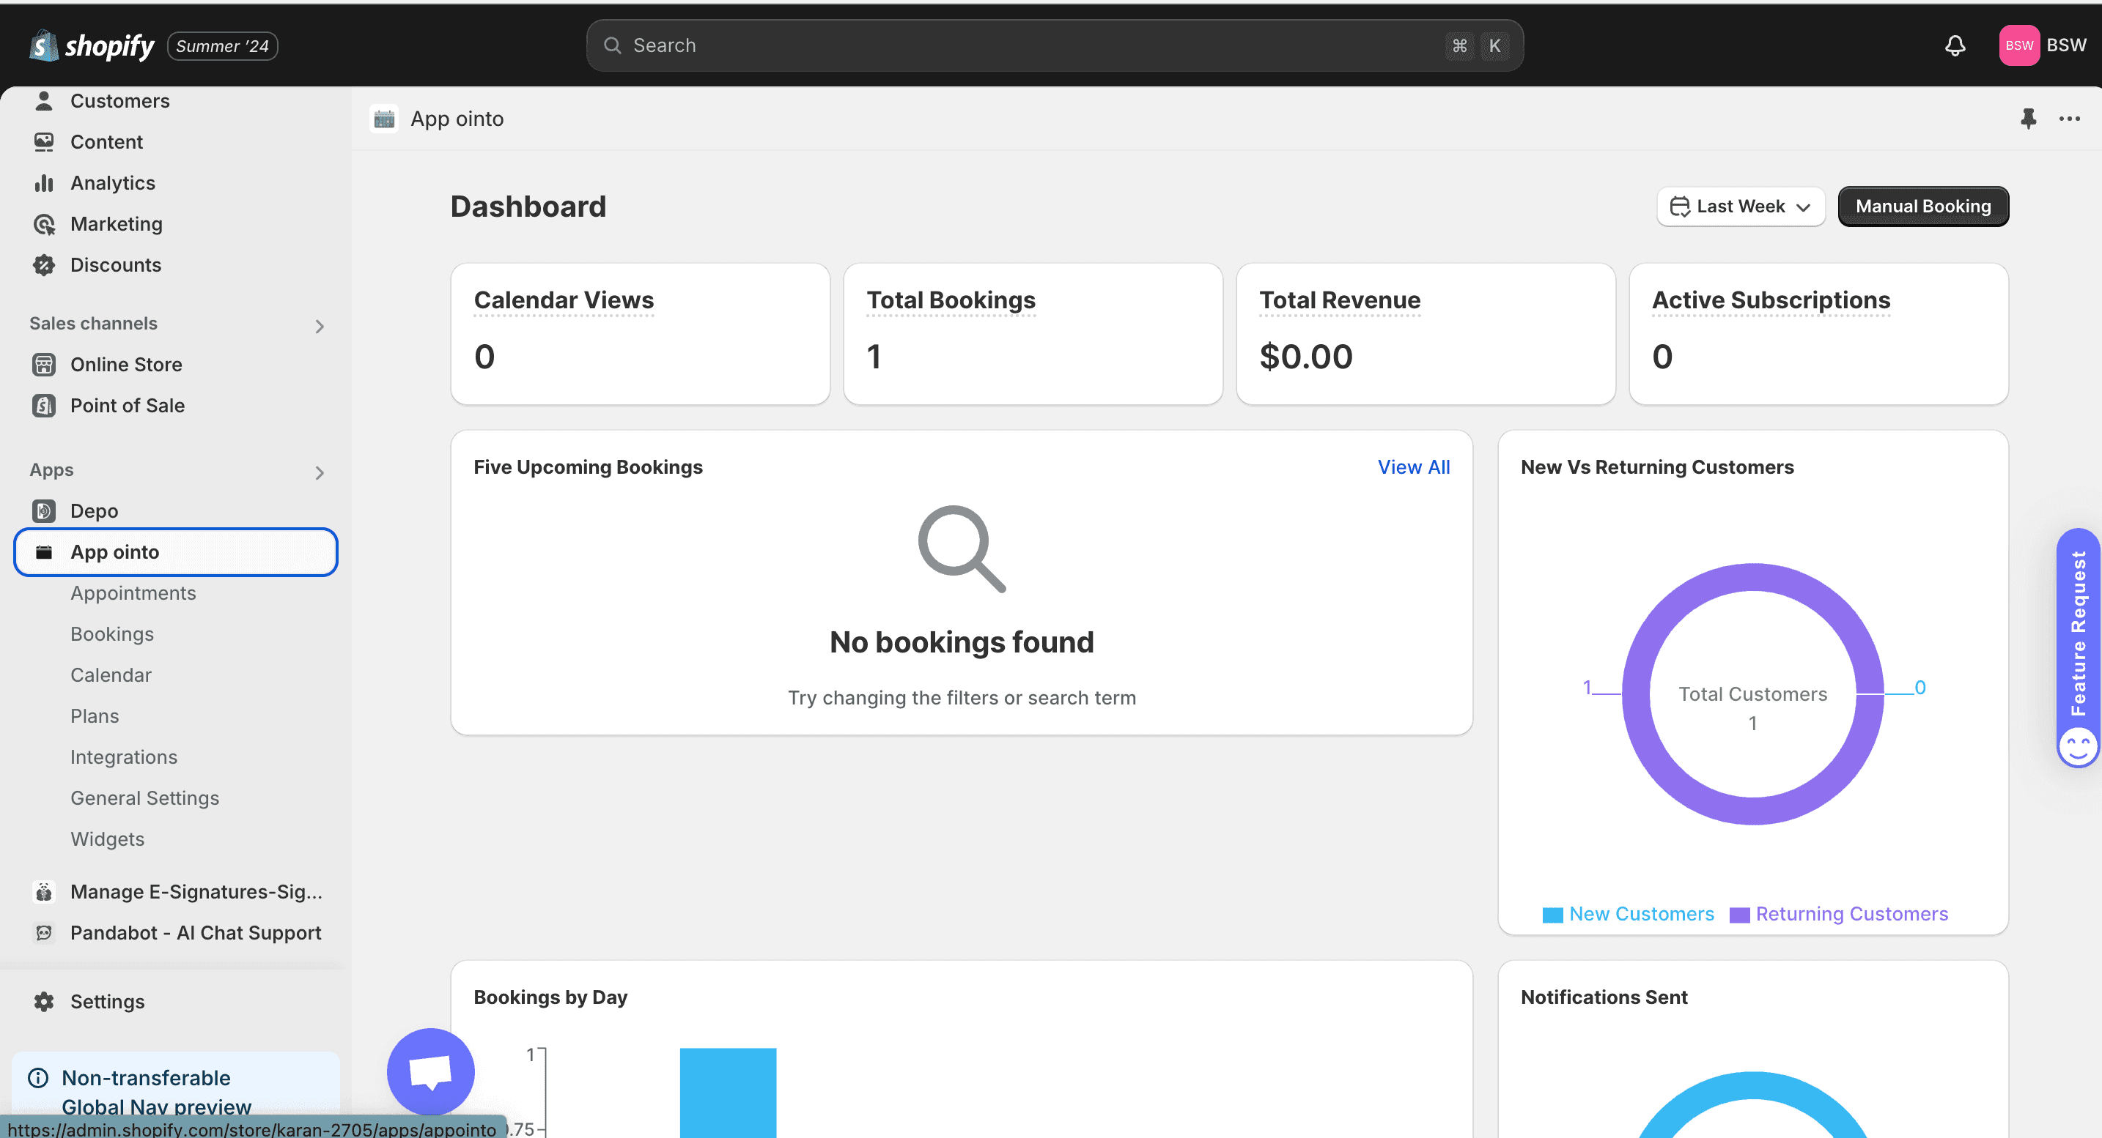
Task: Click the Content icon in sidebar
Action: (44, 142)
